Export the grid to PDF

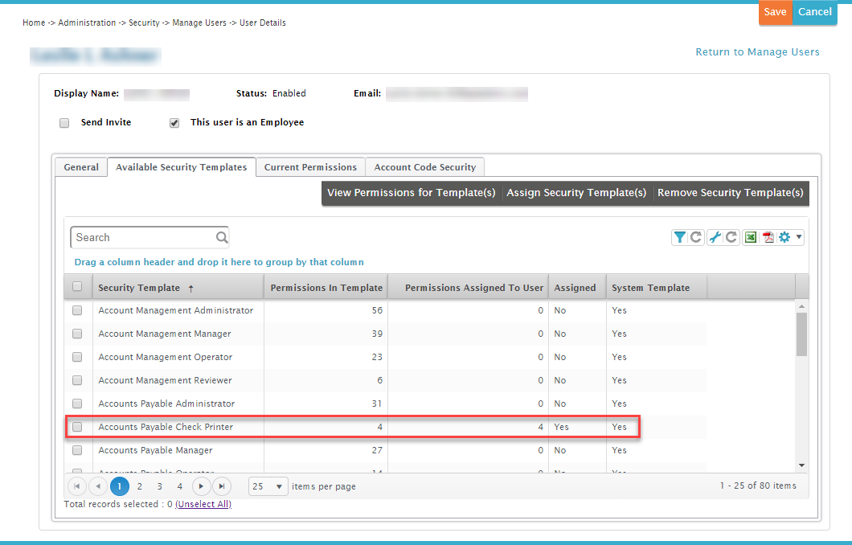pos(768,237)
